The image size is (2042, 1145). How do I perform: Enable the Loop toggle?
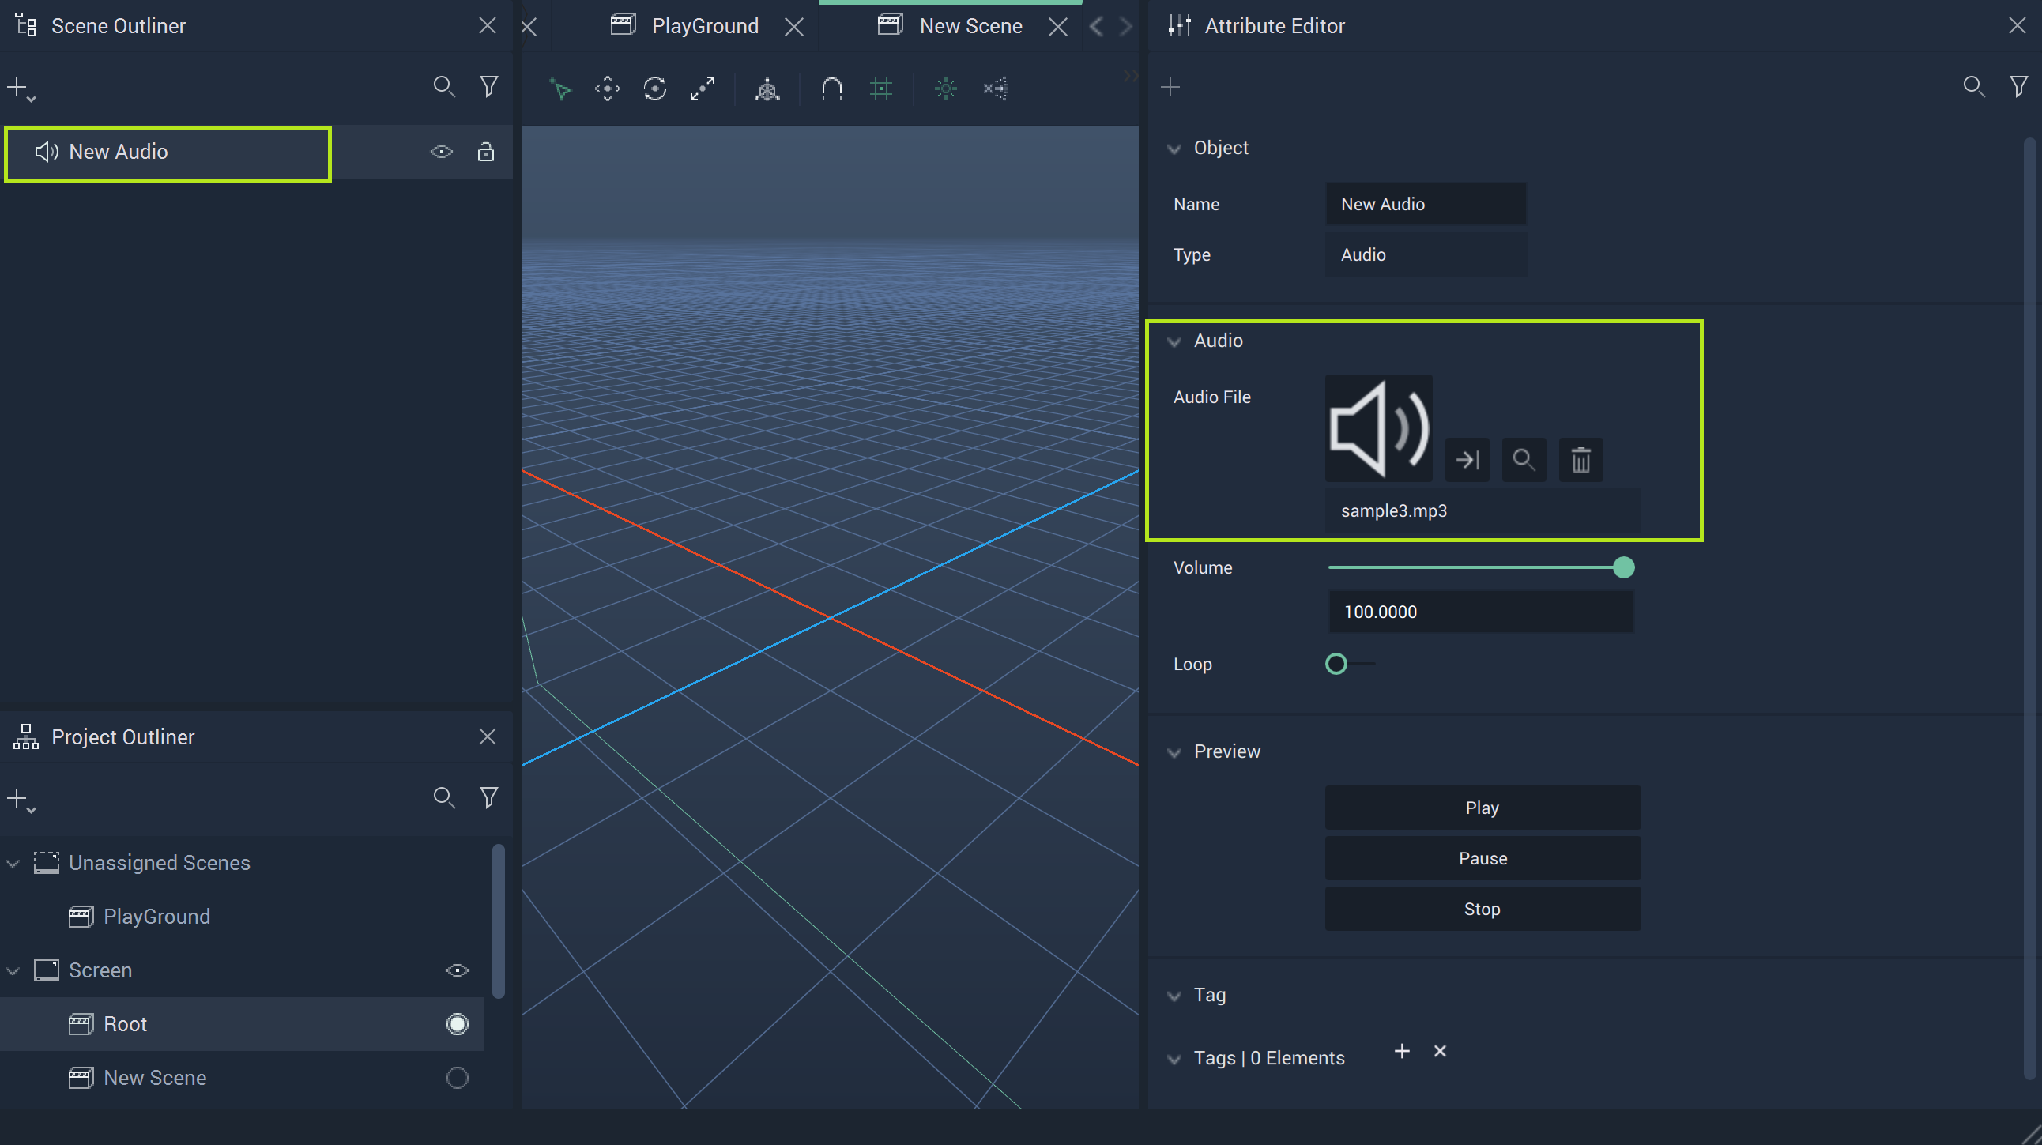click(x=1349, y=664)
